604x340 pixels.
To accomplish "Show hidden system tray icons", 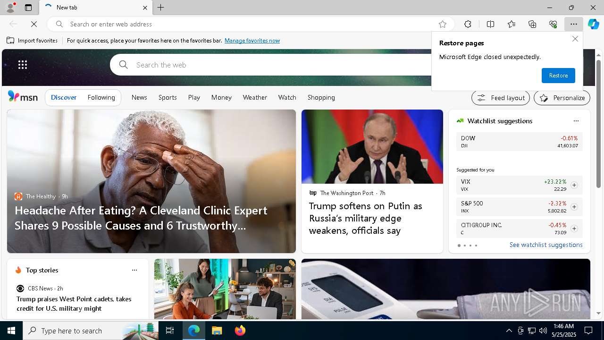I will 509,331.
